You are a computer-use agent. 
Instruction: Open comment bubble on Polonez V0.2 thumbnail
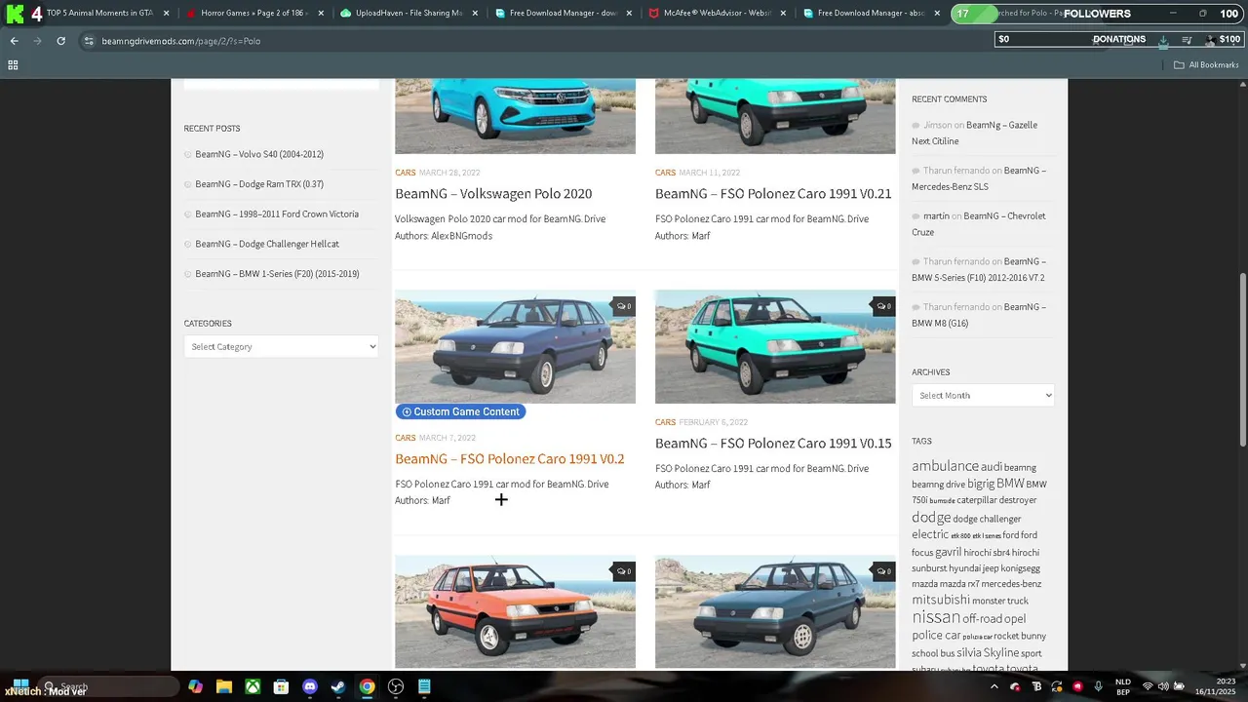tap(623, 306)
